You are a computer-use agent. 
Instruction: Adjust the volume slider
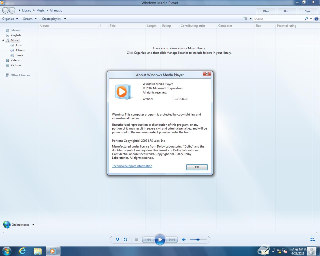pyautogui.click(x=198, y=239)
